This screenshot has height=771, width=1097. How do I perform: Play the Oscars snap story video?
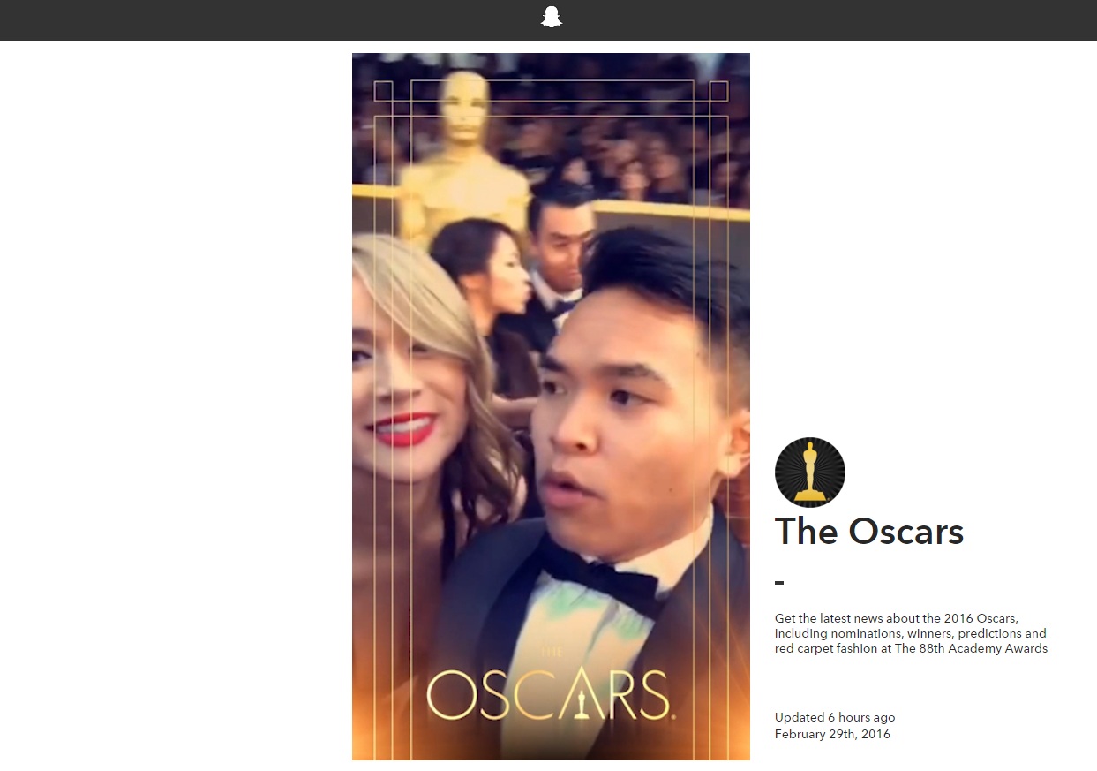pyautogui.click(x=551, y=406)
